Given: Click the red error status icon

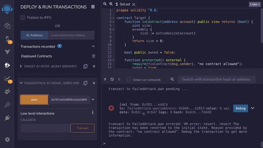Looking at the screenshot, I should click(111, 108).
